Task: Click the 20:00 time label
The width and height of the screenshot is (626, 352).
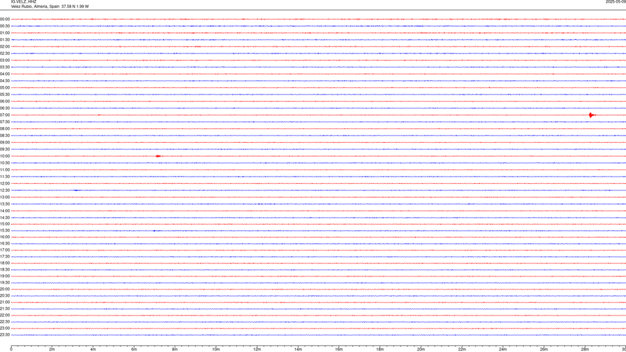Action: pyautogui.click(x=5, y=289)
